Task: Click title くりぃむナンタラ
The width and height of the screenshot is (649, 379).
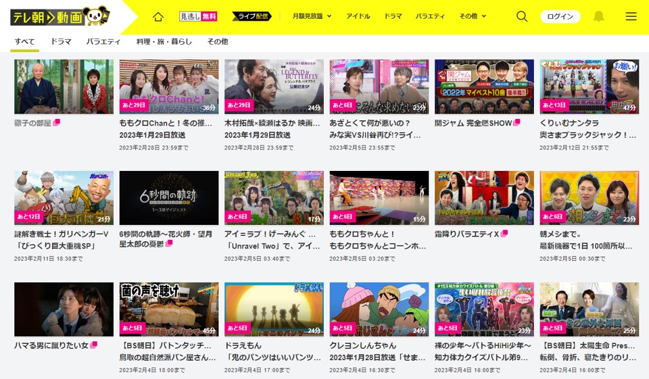Action: click(569, 123)
